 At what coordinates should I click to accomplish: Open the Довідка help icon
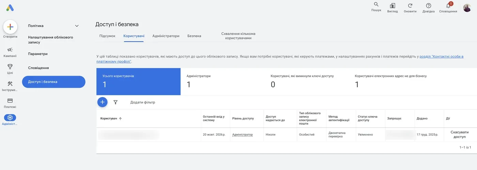[429, 5]
